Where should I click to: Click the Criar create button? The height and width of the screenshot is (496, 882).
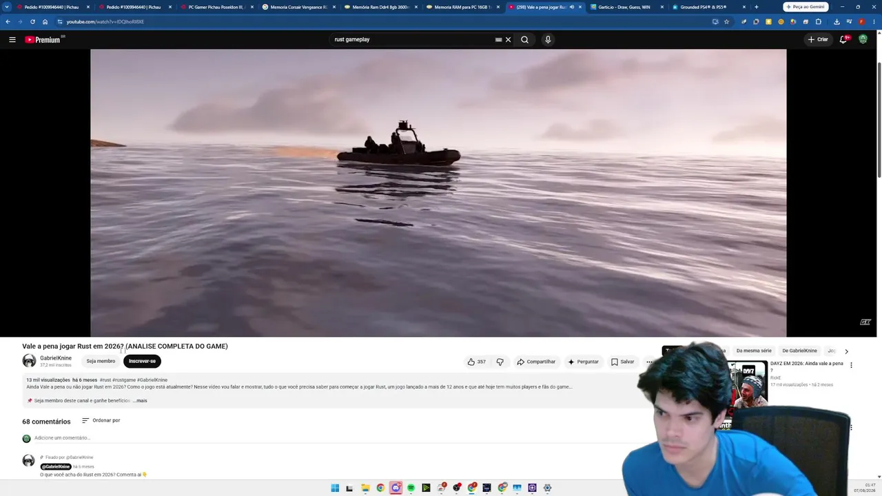818,39
